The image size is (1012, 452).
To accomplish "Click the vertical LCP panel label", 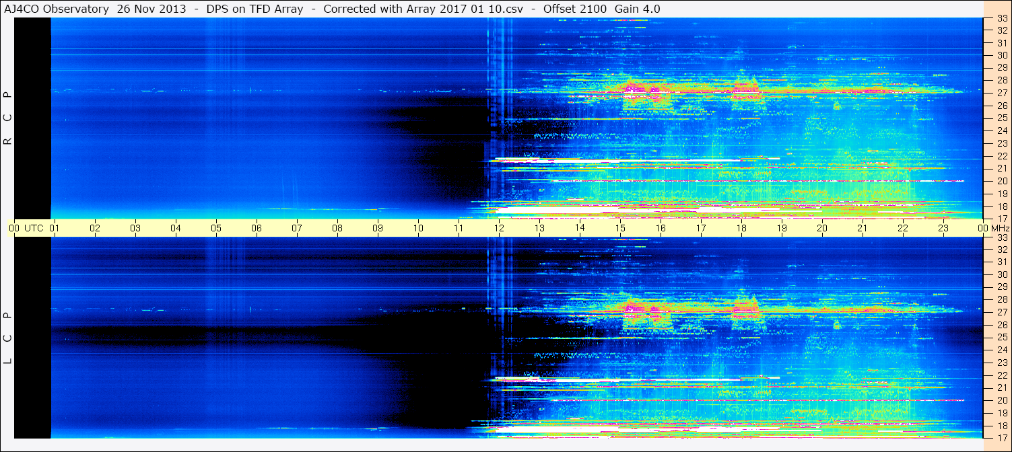I will pos(7,338).
